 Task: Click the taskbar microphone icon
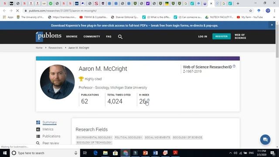(x=76, y=153)
